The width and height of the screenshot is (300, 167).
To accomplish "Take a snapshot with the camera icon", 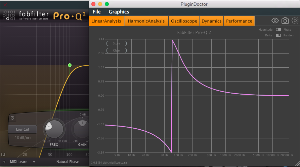I will [285, 21].
